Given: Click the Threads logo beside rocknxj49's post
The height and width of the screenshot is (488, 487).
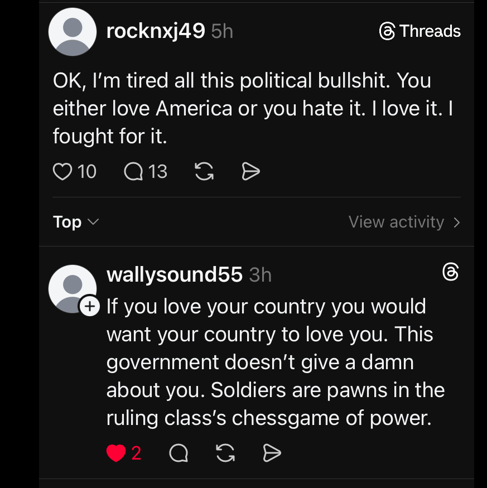Looking at the screenshot, I should 420,31.
